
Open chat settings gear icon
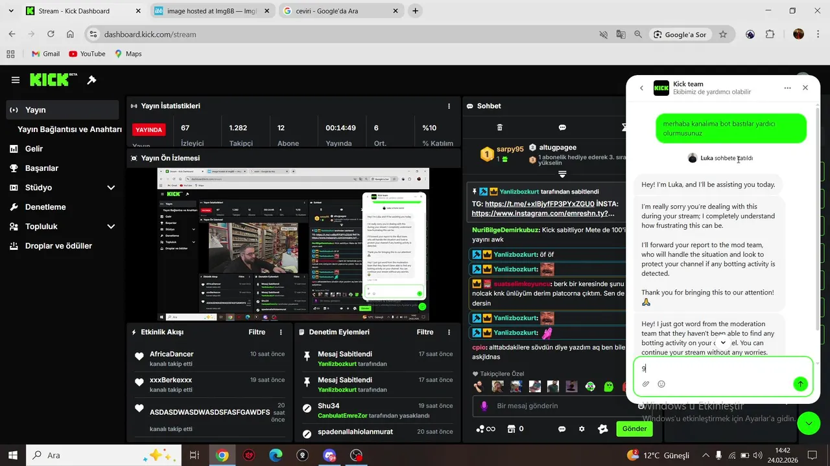pyautogui.click(x=582, y=428)
